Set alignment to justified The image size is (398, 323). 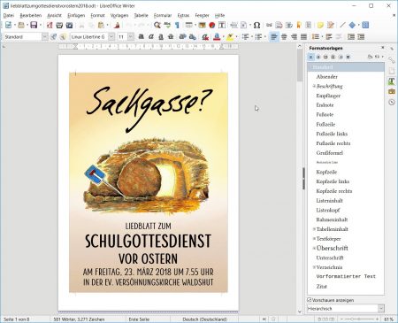pyautogui.click(x=304, y=37)
